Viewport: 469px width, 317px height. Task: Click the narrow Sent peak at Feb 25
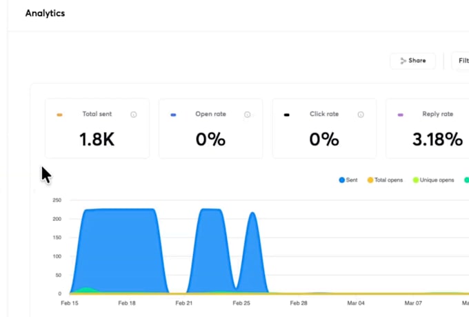pos(252,251)
